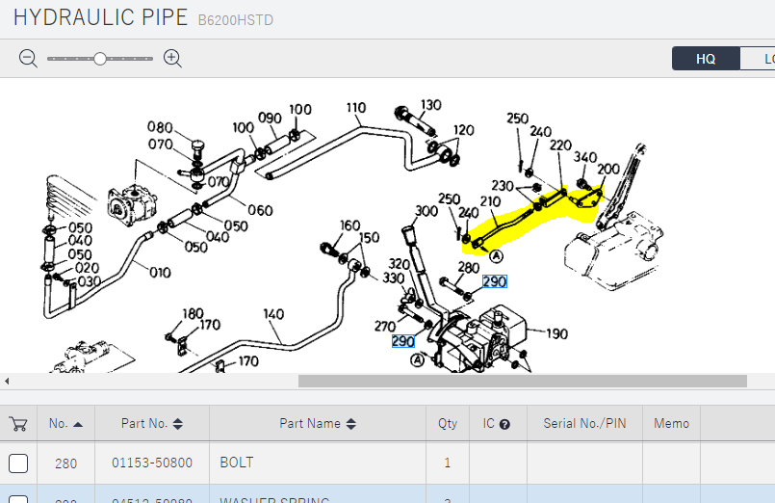Click part number 01153-50800 cell
775x503 pixels.
[152, 463]
